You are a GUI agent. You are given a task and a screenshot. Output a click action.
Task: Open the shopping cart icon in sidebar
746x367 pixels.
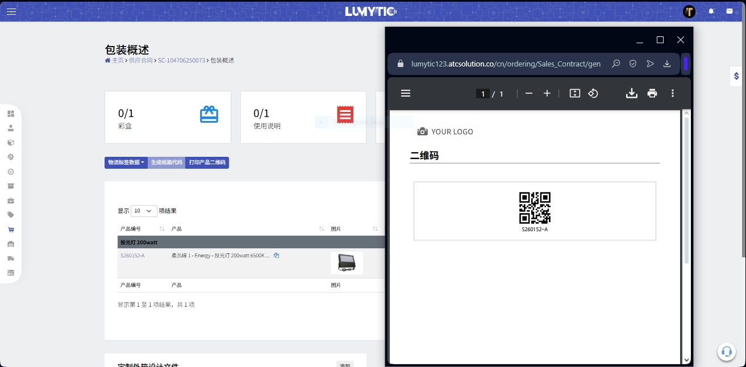pos(11,230)
